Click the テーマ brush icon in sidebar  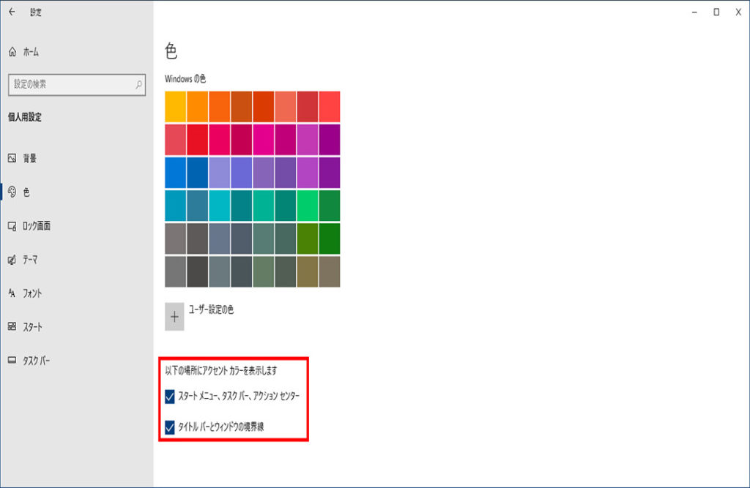pos(12,260)
